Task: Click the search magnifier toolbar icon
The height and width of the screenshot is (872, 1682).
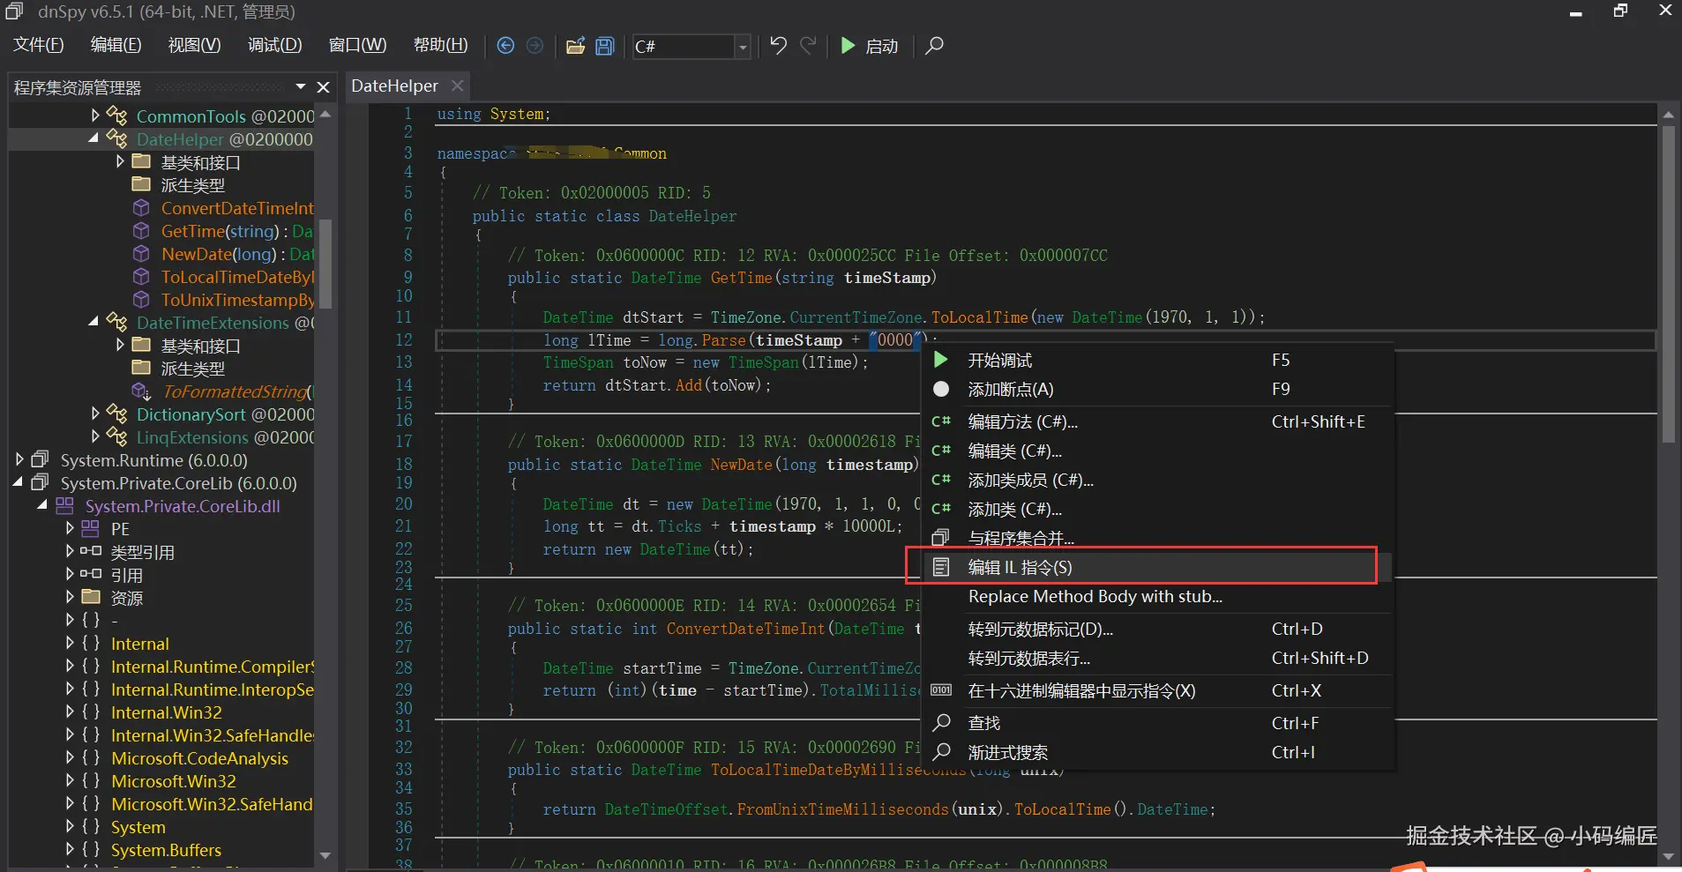Action: (934, 46)
